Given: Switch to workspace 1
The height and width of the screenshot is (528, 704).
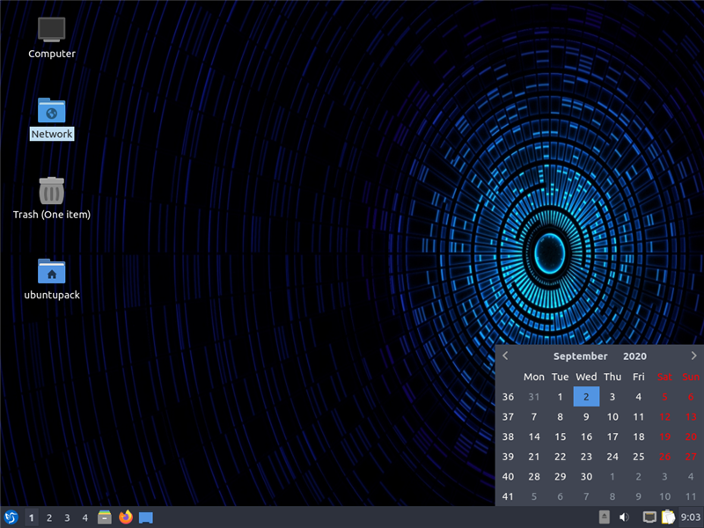Looking at the screenshot, I should click(x=31, y=517).
